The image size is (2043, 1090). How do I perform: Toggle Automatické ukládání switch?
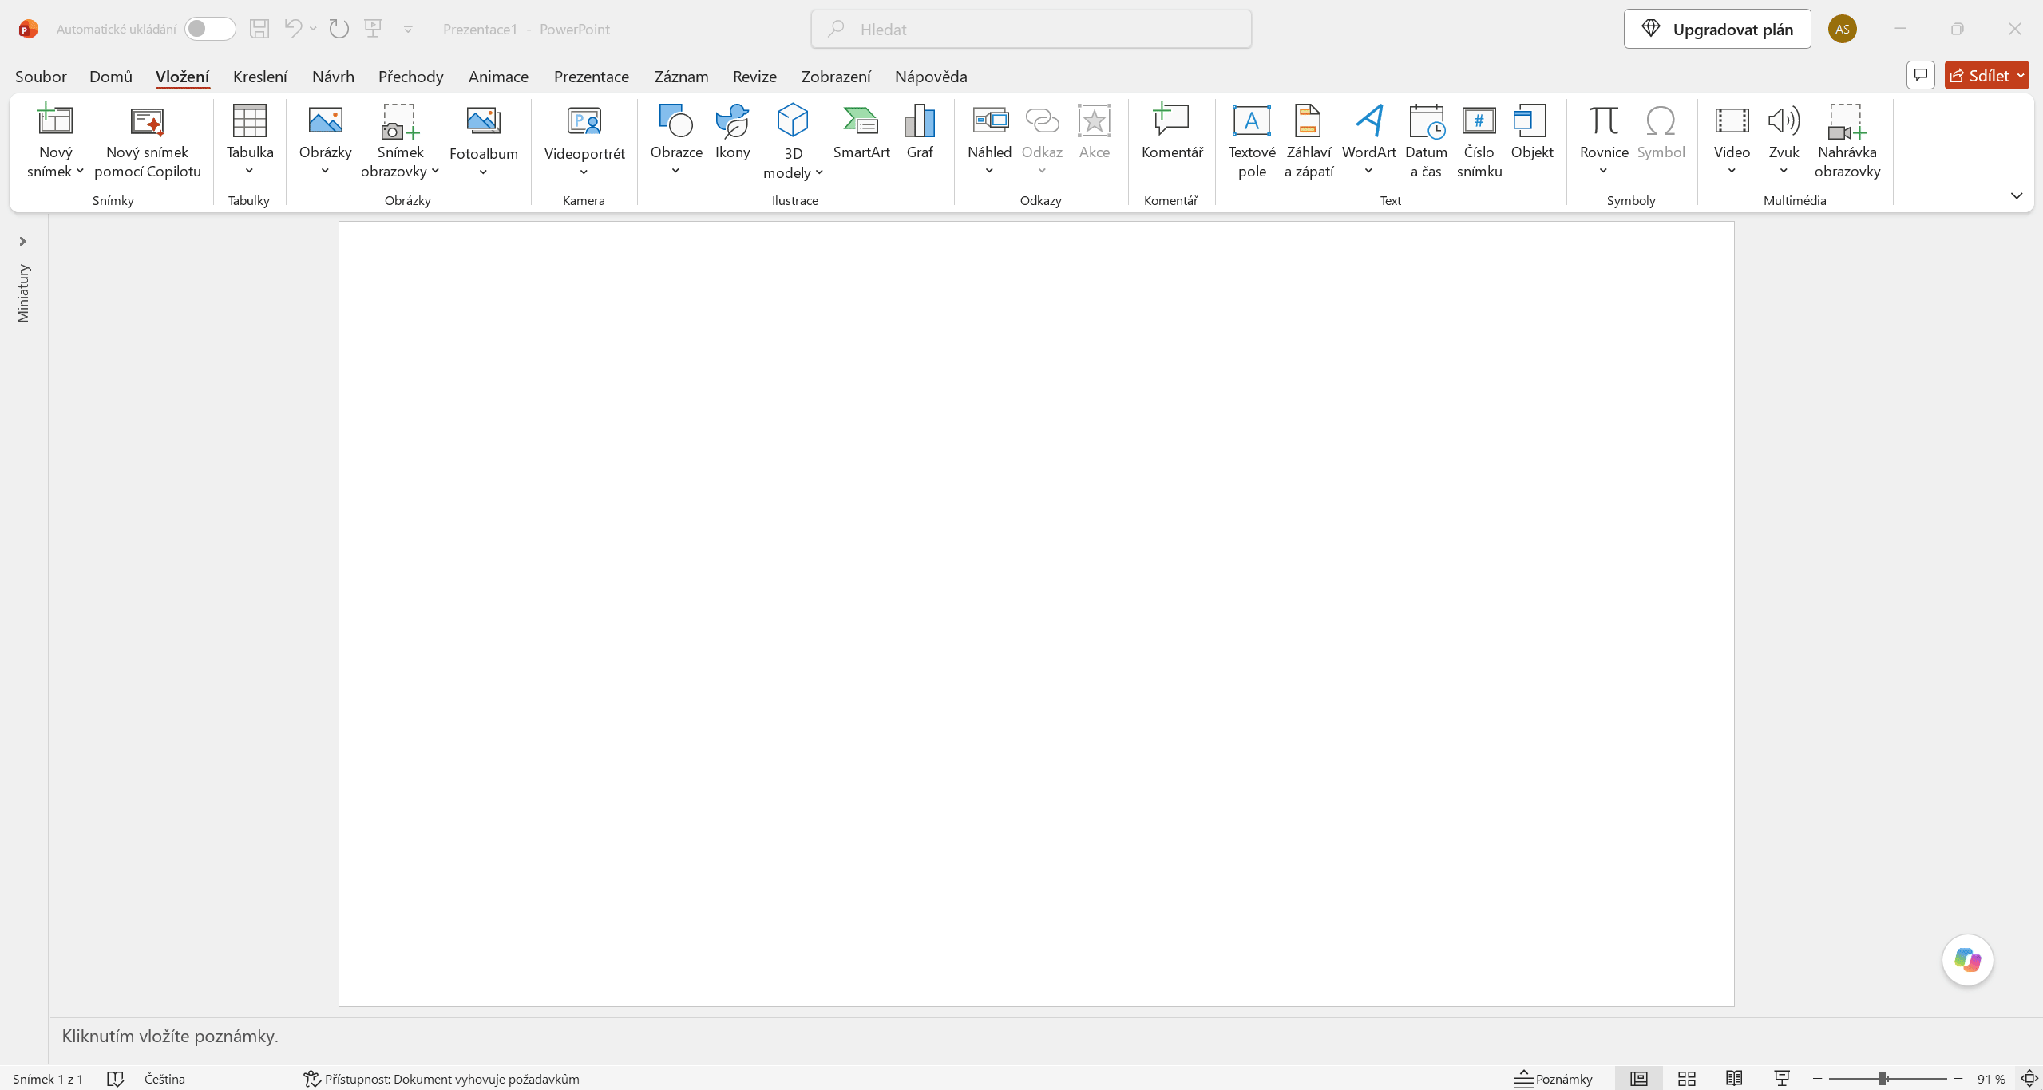click(x=210, y=29)
